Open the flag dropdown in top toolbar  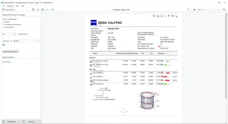point(189,10)
